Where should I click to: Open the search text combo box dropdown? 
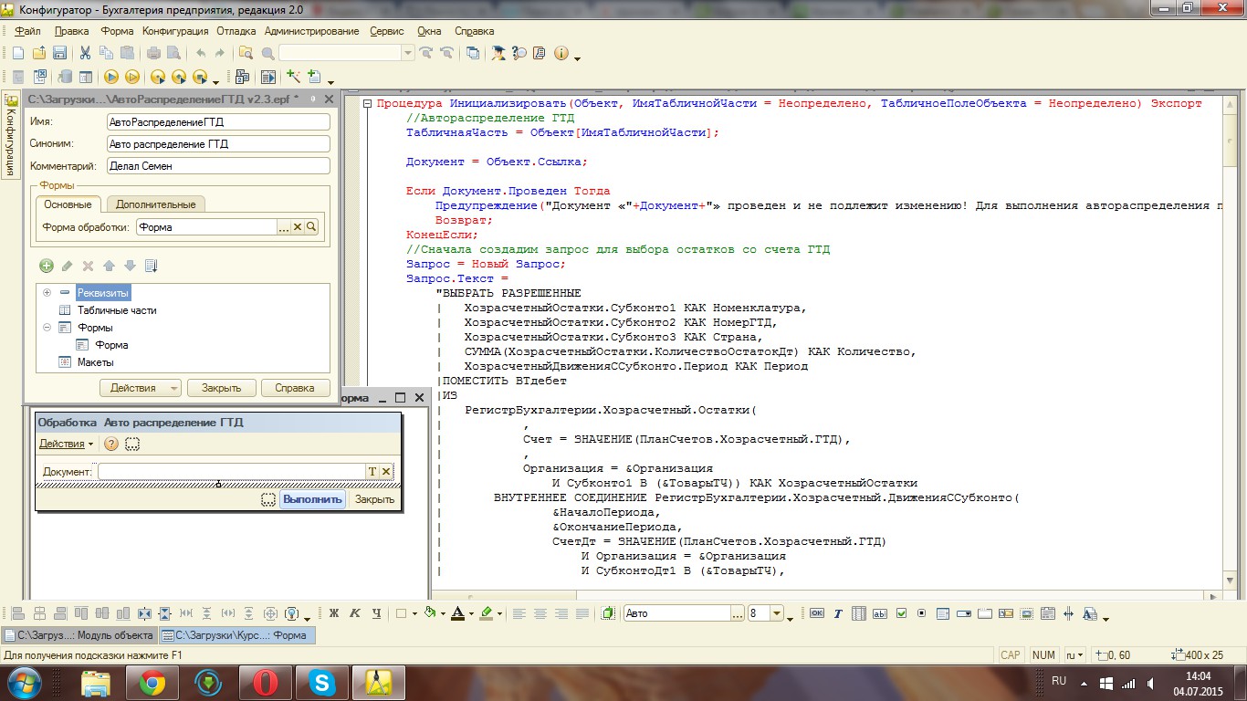[408, 53]
